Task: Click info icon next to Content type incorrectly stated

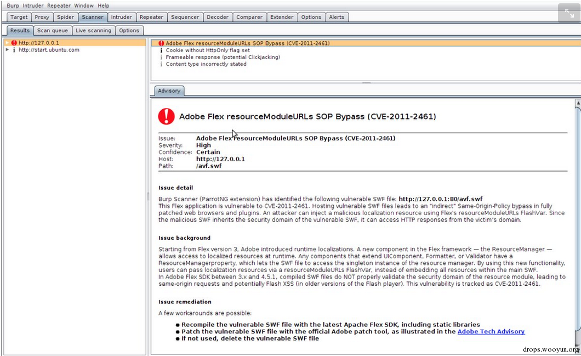Action: coord(161,64)
